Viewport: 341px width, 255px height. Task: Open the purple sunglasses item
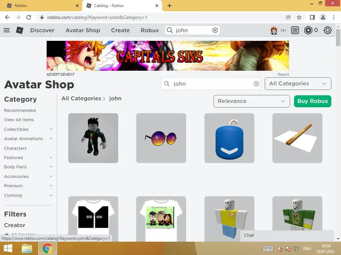pos(161,138)
